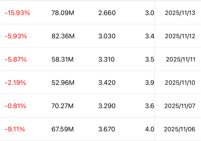The image size is (201, 141).
Task: Select the 3.030 price cell
Action: tap(107, 36)
